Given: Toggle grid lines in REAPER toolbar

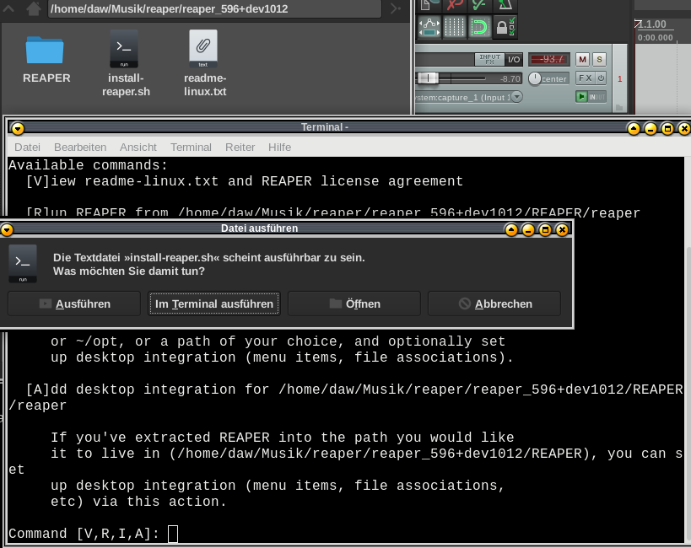Looking at the screenshot, I should pos(454,27).
